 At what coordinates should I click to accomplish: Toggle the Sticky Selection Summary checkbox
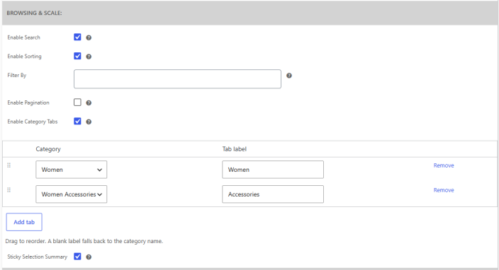(x=77, y=257)
